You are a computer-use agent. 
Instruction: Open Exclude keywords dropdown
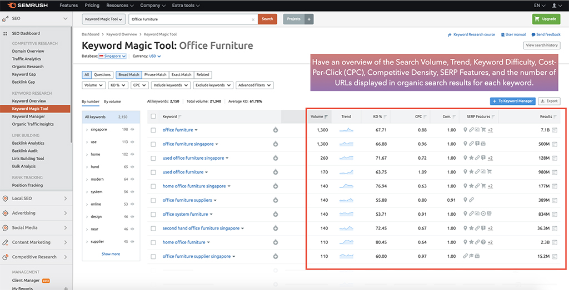click(x=213, y=85)
